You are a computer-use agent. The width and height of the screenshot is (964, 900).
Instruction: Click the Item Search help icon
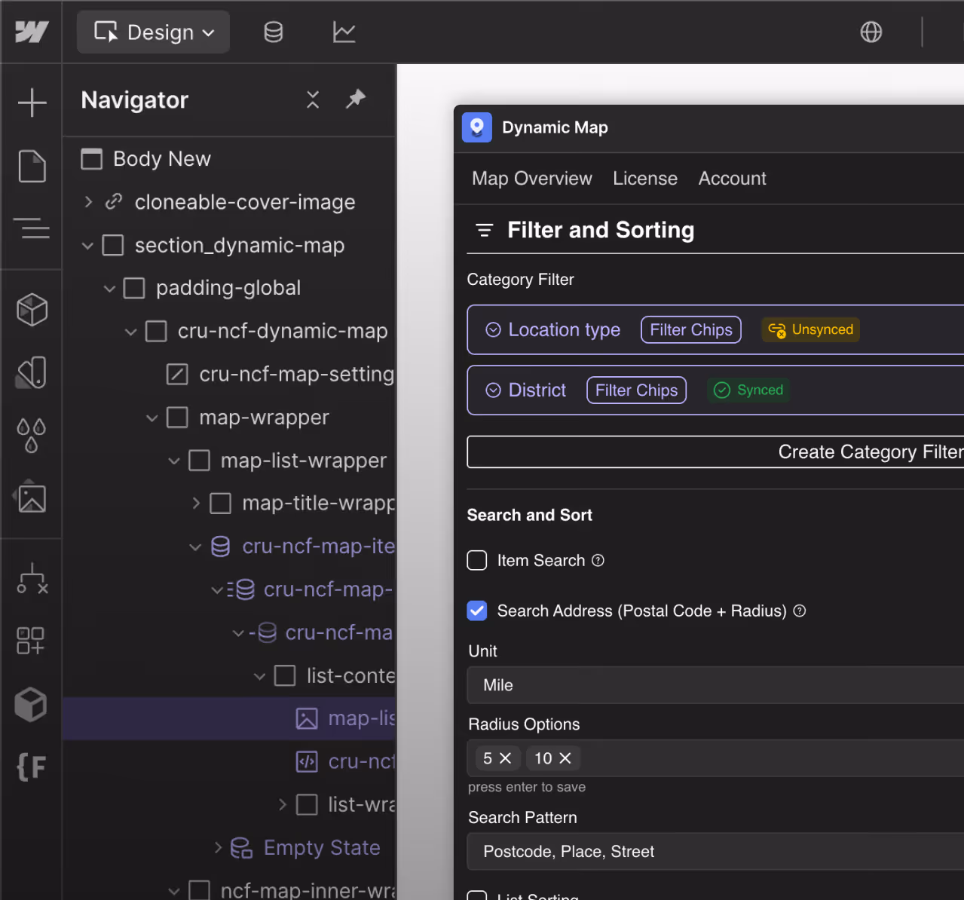598,560
